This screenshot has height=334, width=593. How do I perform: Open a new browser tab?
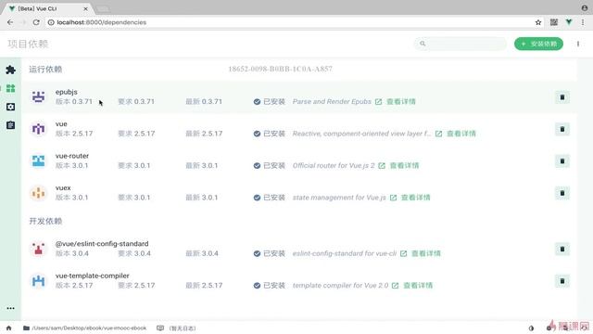coord(103,8)
